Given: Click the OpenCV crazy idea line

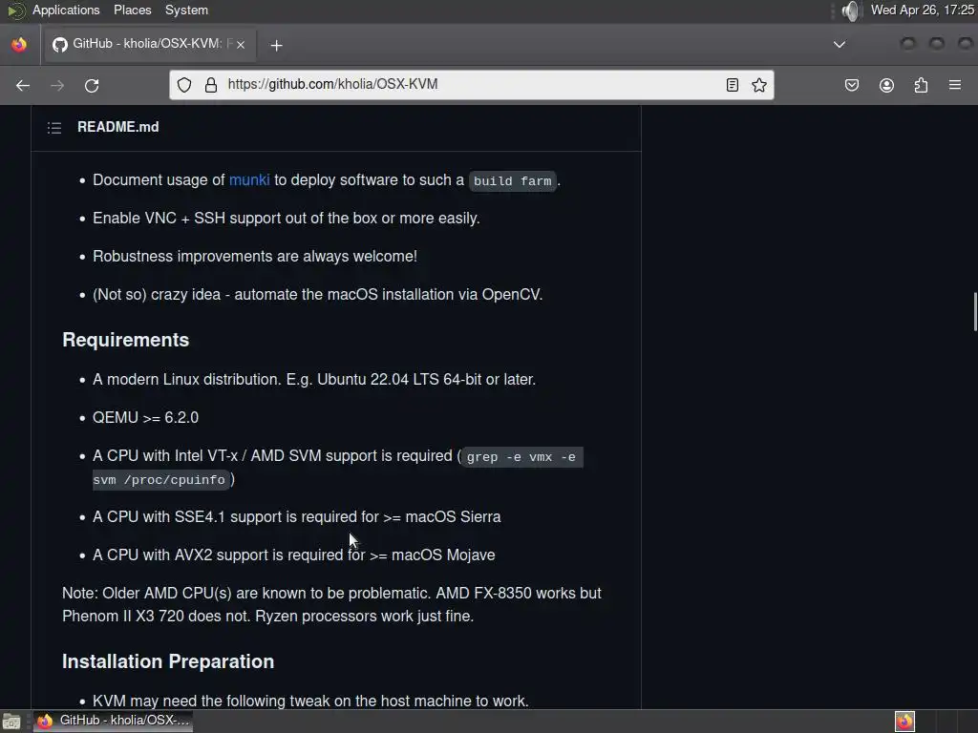Looking at the screenshot, I should [x=317, y=294].
